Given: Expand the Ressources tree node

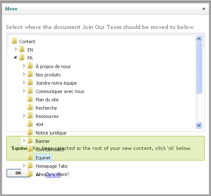Looking at the screenshot, I should click(24, 116).
